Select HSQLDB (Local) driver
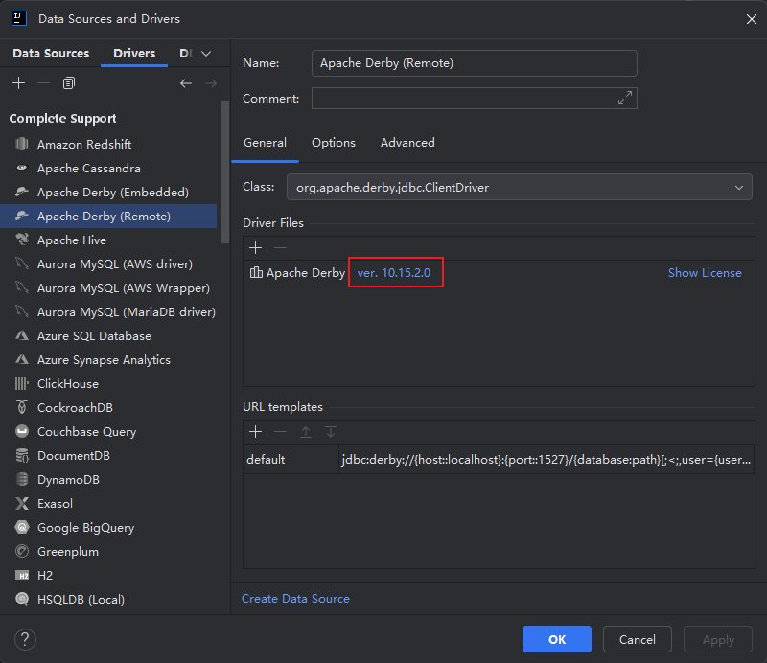 (108, 599)
